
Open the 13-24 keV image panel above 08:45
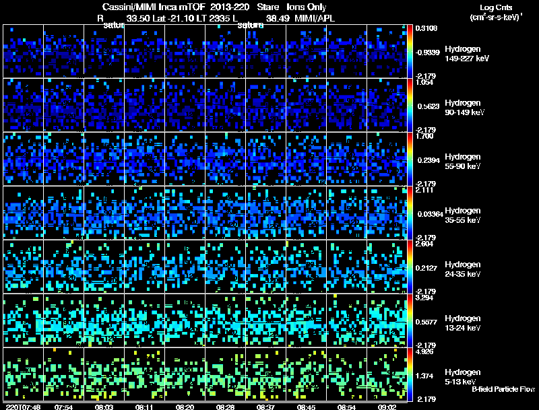pos(306,320)
